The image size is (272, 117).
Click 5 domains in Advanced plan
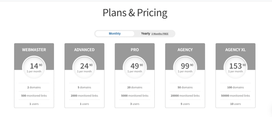coord(84,87)
